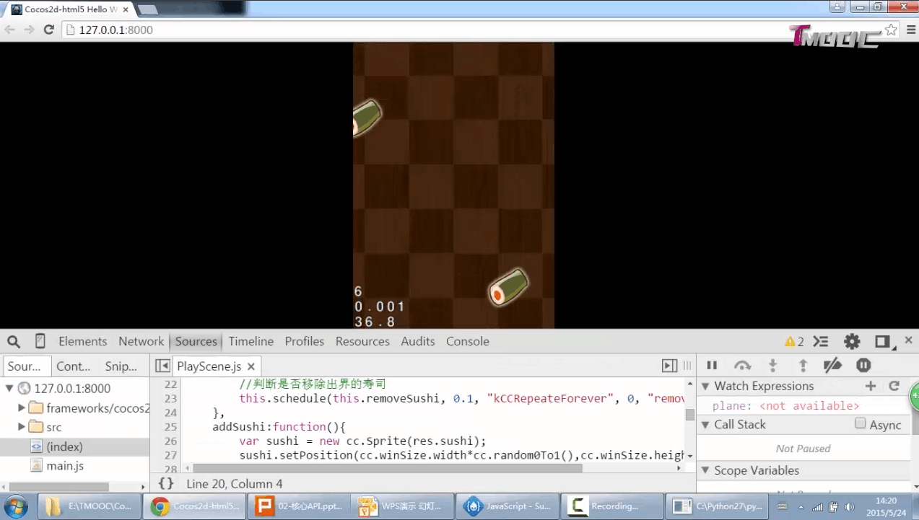Click the step into function arrow

(x=772, y=366)
